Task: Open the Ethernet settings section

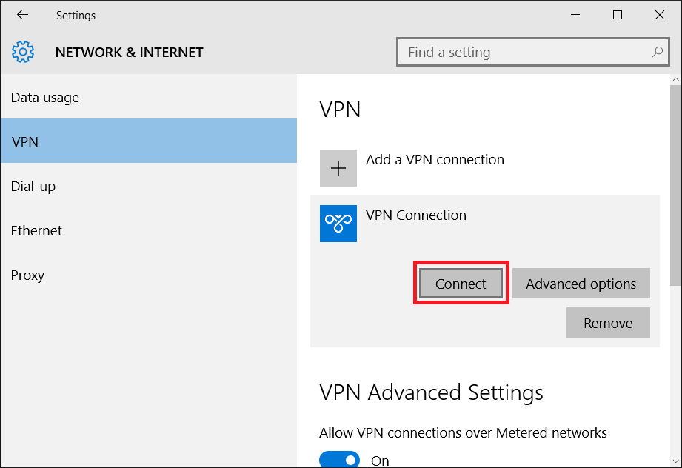Action: (x=37, y=231)
